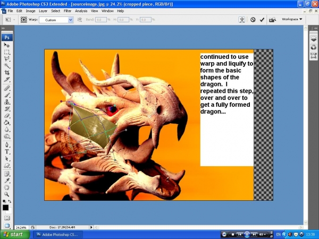Click the security shield tray icon
This screenshot has width=319, height=239.
pos(296,235)
